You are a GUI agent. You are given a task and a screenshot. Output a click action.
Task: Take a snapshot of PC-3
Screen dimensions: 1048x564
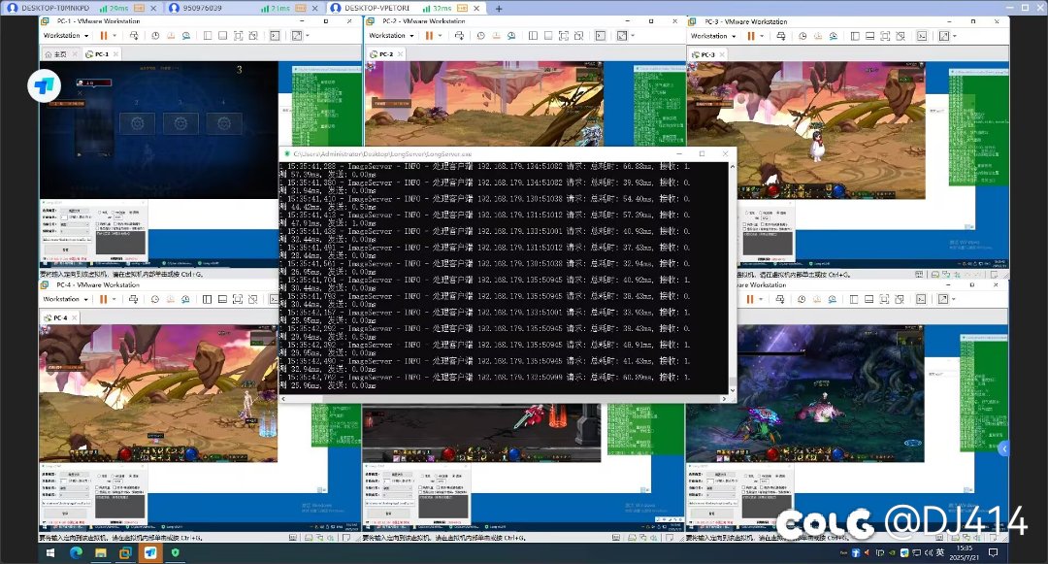click(x=802, y=36)
